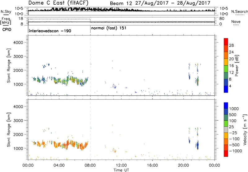Click the 'Time UT' x-axis label

pyautogui.click(x=121, y=170)
